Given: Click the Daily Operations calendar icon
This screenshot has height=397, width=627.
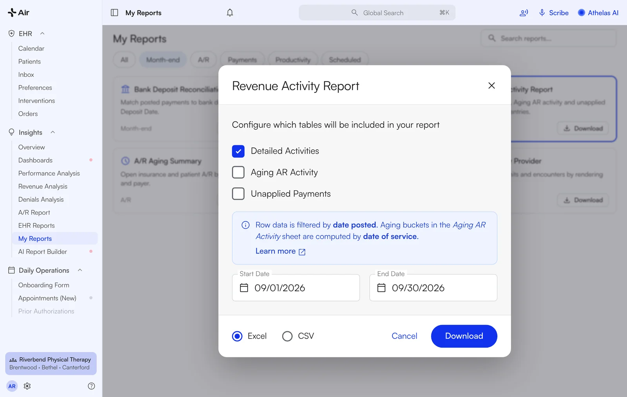Looking at the screenshot, I should coord(12,270).
